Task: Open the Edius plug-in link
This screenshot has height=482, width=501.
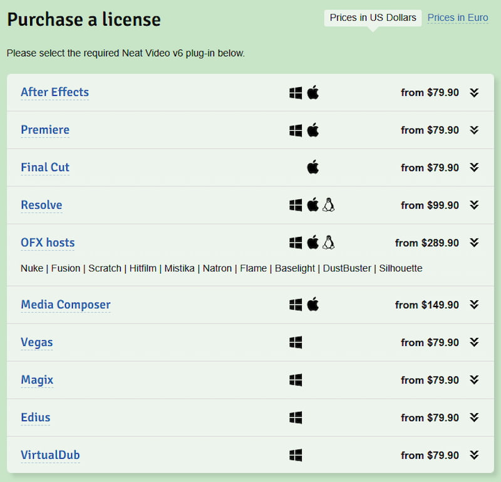Action: (36, 417)
